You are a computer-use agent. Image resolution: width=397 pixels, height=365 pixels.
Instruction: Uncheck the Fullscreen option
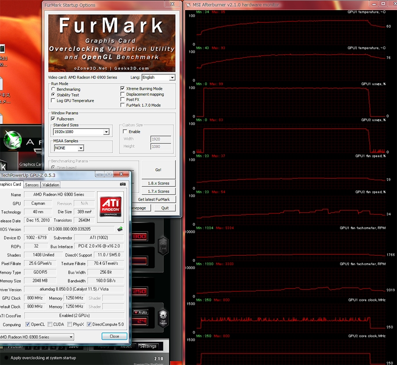(53, 119)
